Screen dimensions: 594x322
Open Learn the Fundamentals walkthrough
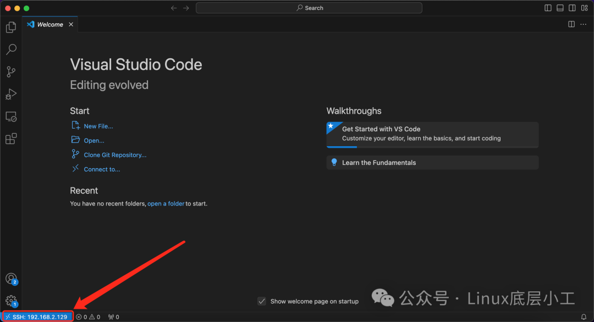pyautogui.click(x=432, y=162)
